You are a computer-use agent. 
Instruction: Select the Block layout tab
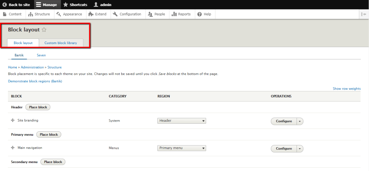click(x=23, y=43)
